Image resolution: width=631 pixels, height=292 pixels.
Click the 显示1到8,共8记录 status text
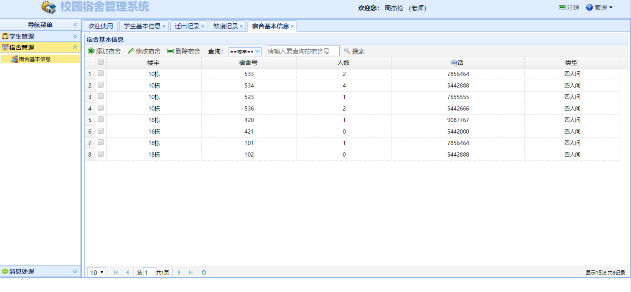[x=605, y=273]
